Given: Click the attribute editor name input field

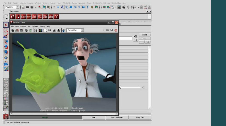Looking at the screenshot, I should click(125, 38).
